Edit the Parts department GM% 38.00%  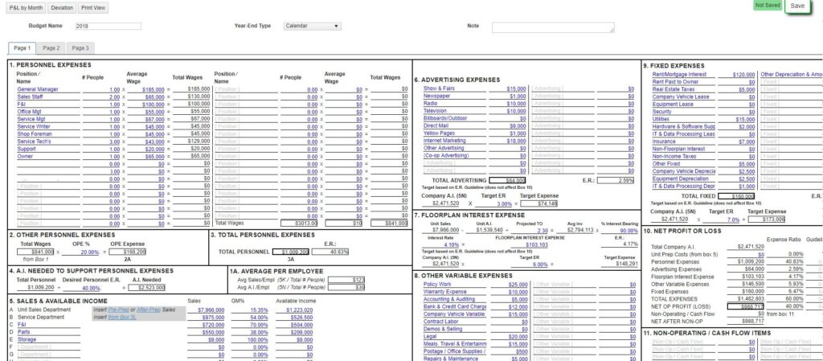(x=250, y=332)
